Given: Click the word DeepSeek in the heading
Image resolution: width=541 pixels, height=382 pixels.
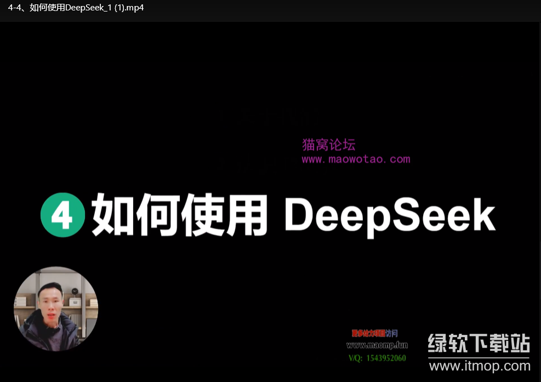Looking at the screenshot, I should point(390,215).
